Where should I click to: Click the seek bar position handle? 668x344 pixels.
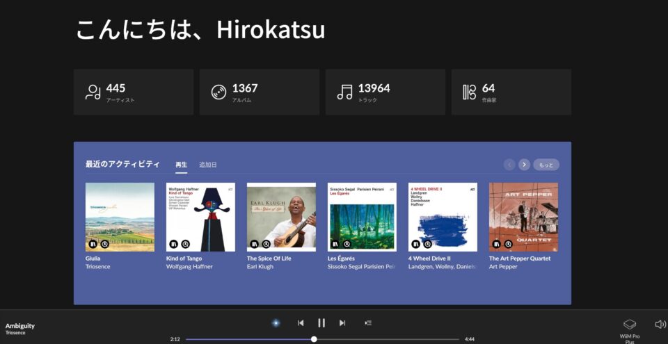[314, 339]
